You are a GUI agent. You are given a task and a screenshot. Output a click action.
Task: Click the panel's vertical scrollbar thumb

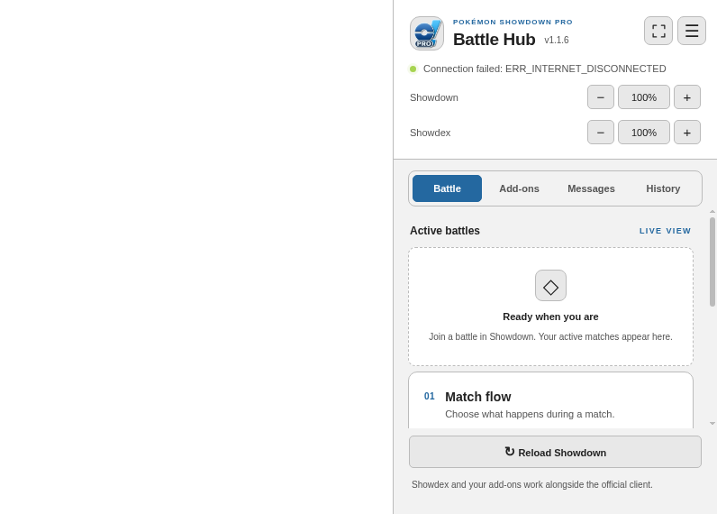(x=712, y=262)
